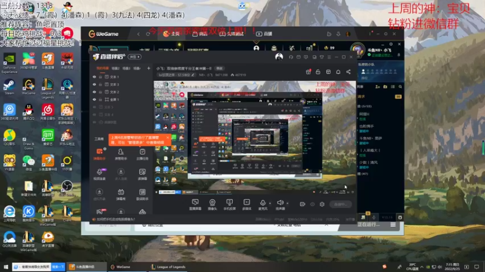The width and height of the screenshot is (485, 272).
Task: Open the 主播任务 tool
Action: (142, 154)
